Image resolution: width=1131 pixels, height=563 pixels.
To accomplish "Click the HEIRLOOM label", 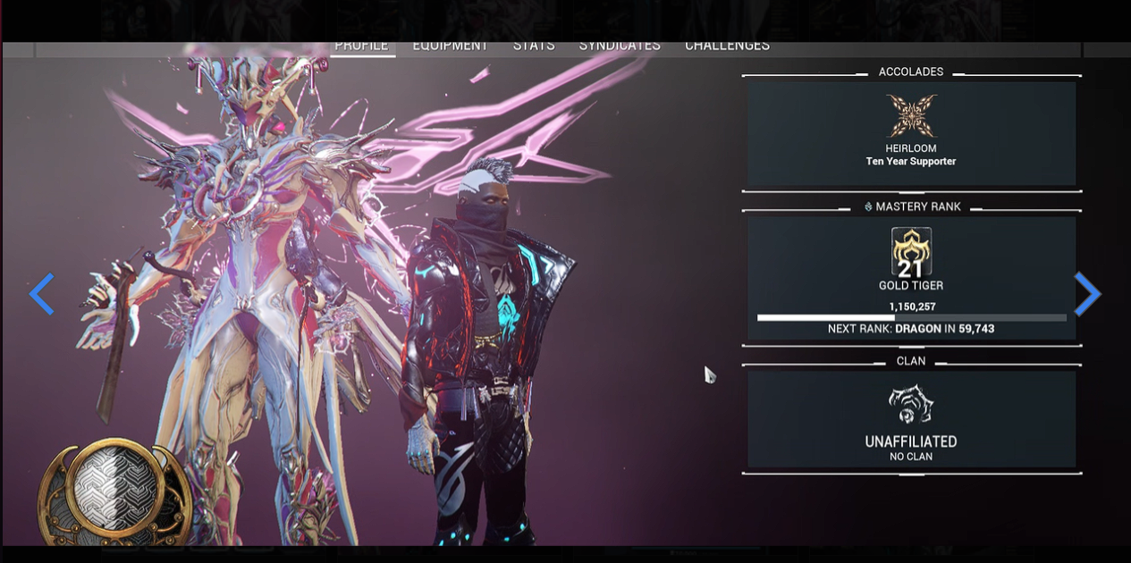I will tap(911, 148).
